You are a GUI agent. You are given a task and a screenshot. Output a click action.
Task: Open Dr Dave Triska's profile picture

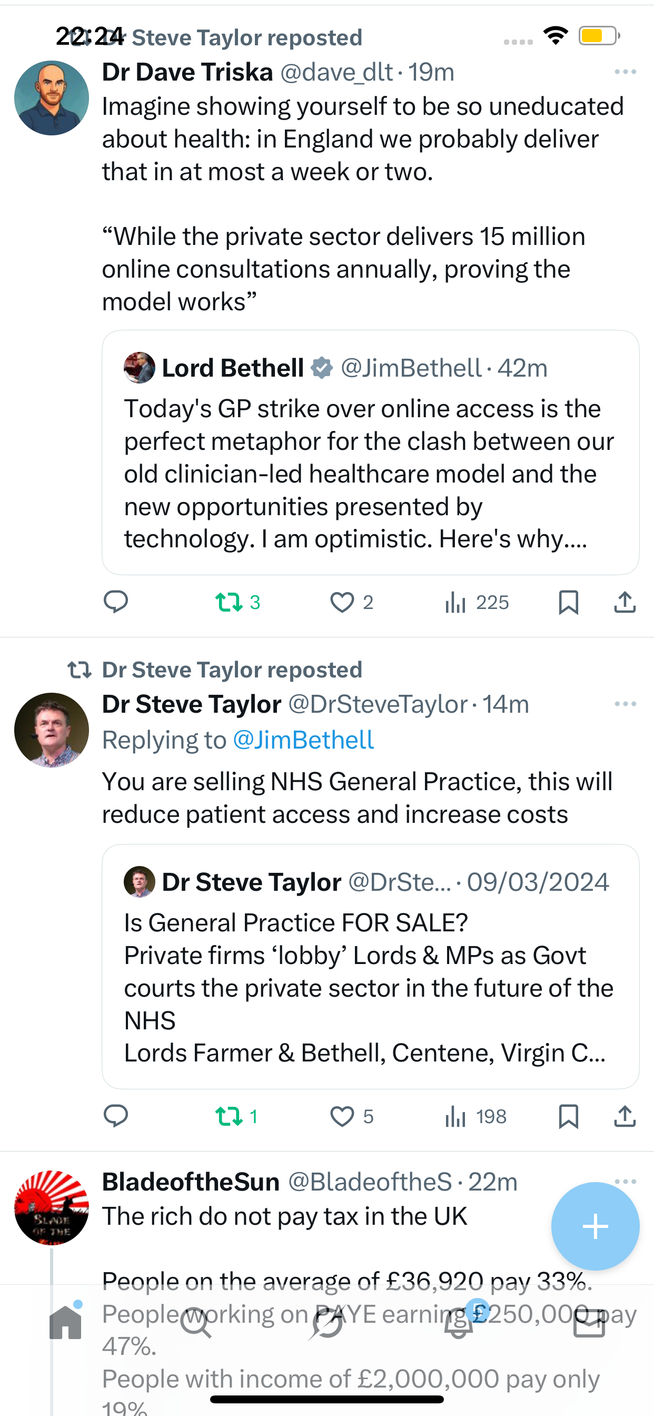tap(52, 98)
